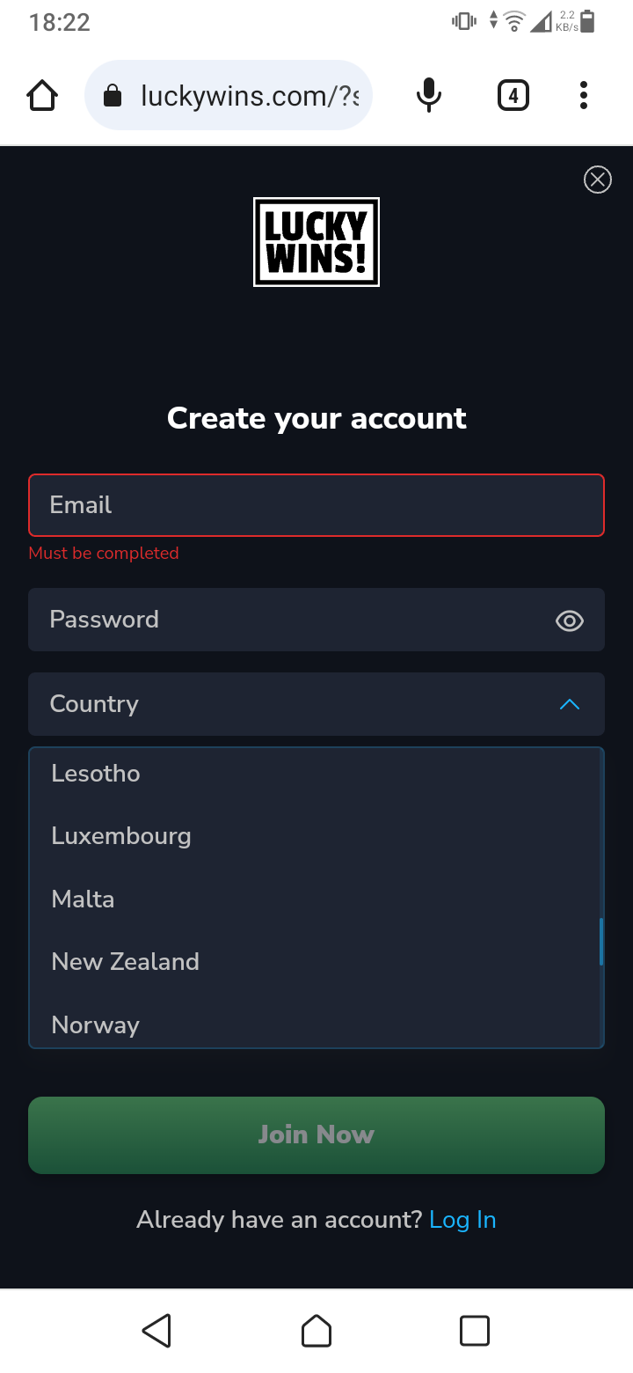This screenshot has width=633, height=1373.
Task: Click the Join Now button
Action: tap(316, 1134)
